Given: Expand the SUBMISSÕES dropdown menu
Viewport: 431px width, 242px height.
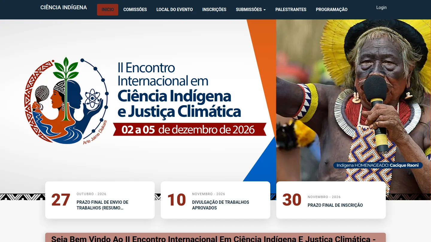Looking at the screenshot, I should coord(251,10).
